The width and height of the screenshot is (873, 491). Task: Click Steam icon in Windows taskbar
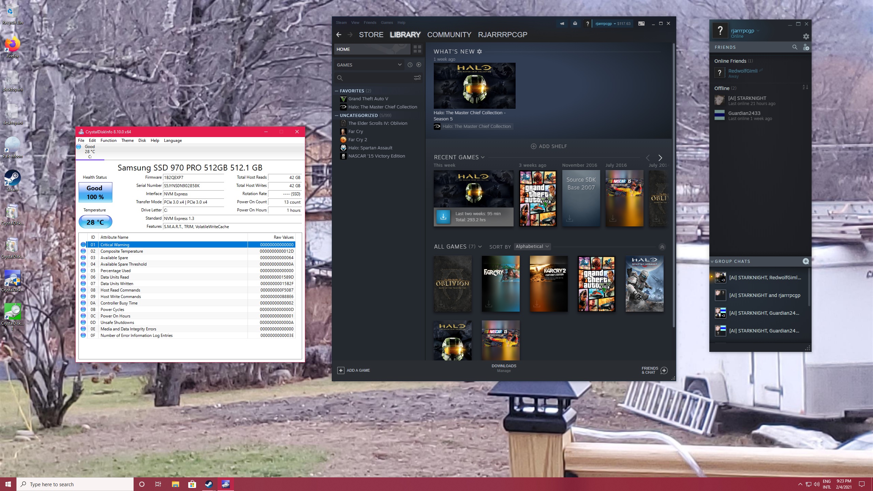tap(209, 484)
